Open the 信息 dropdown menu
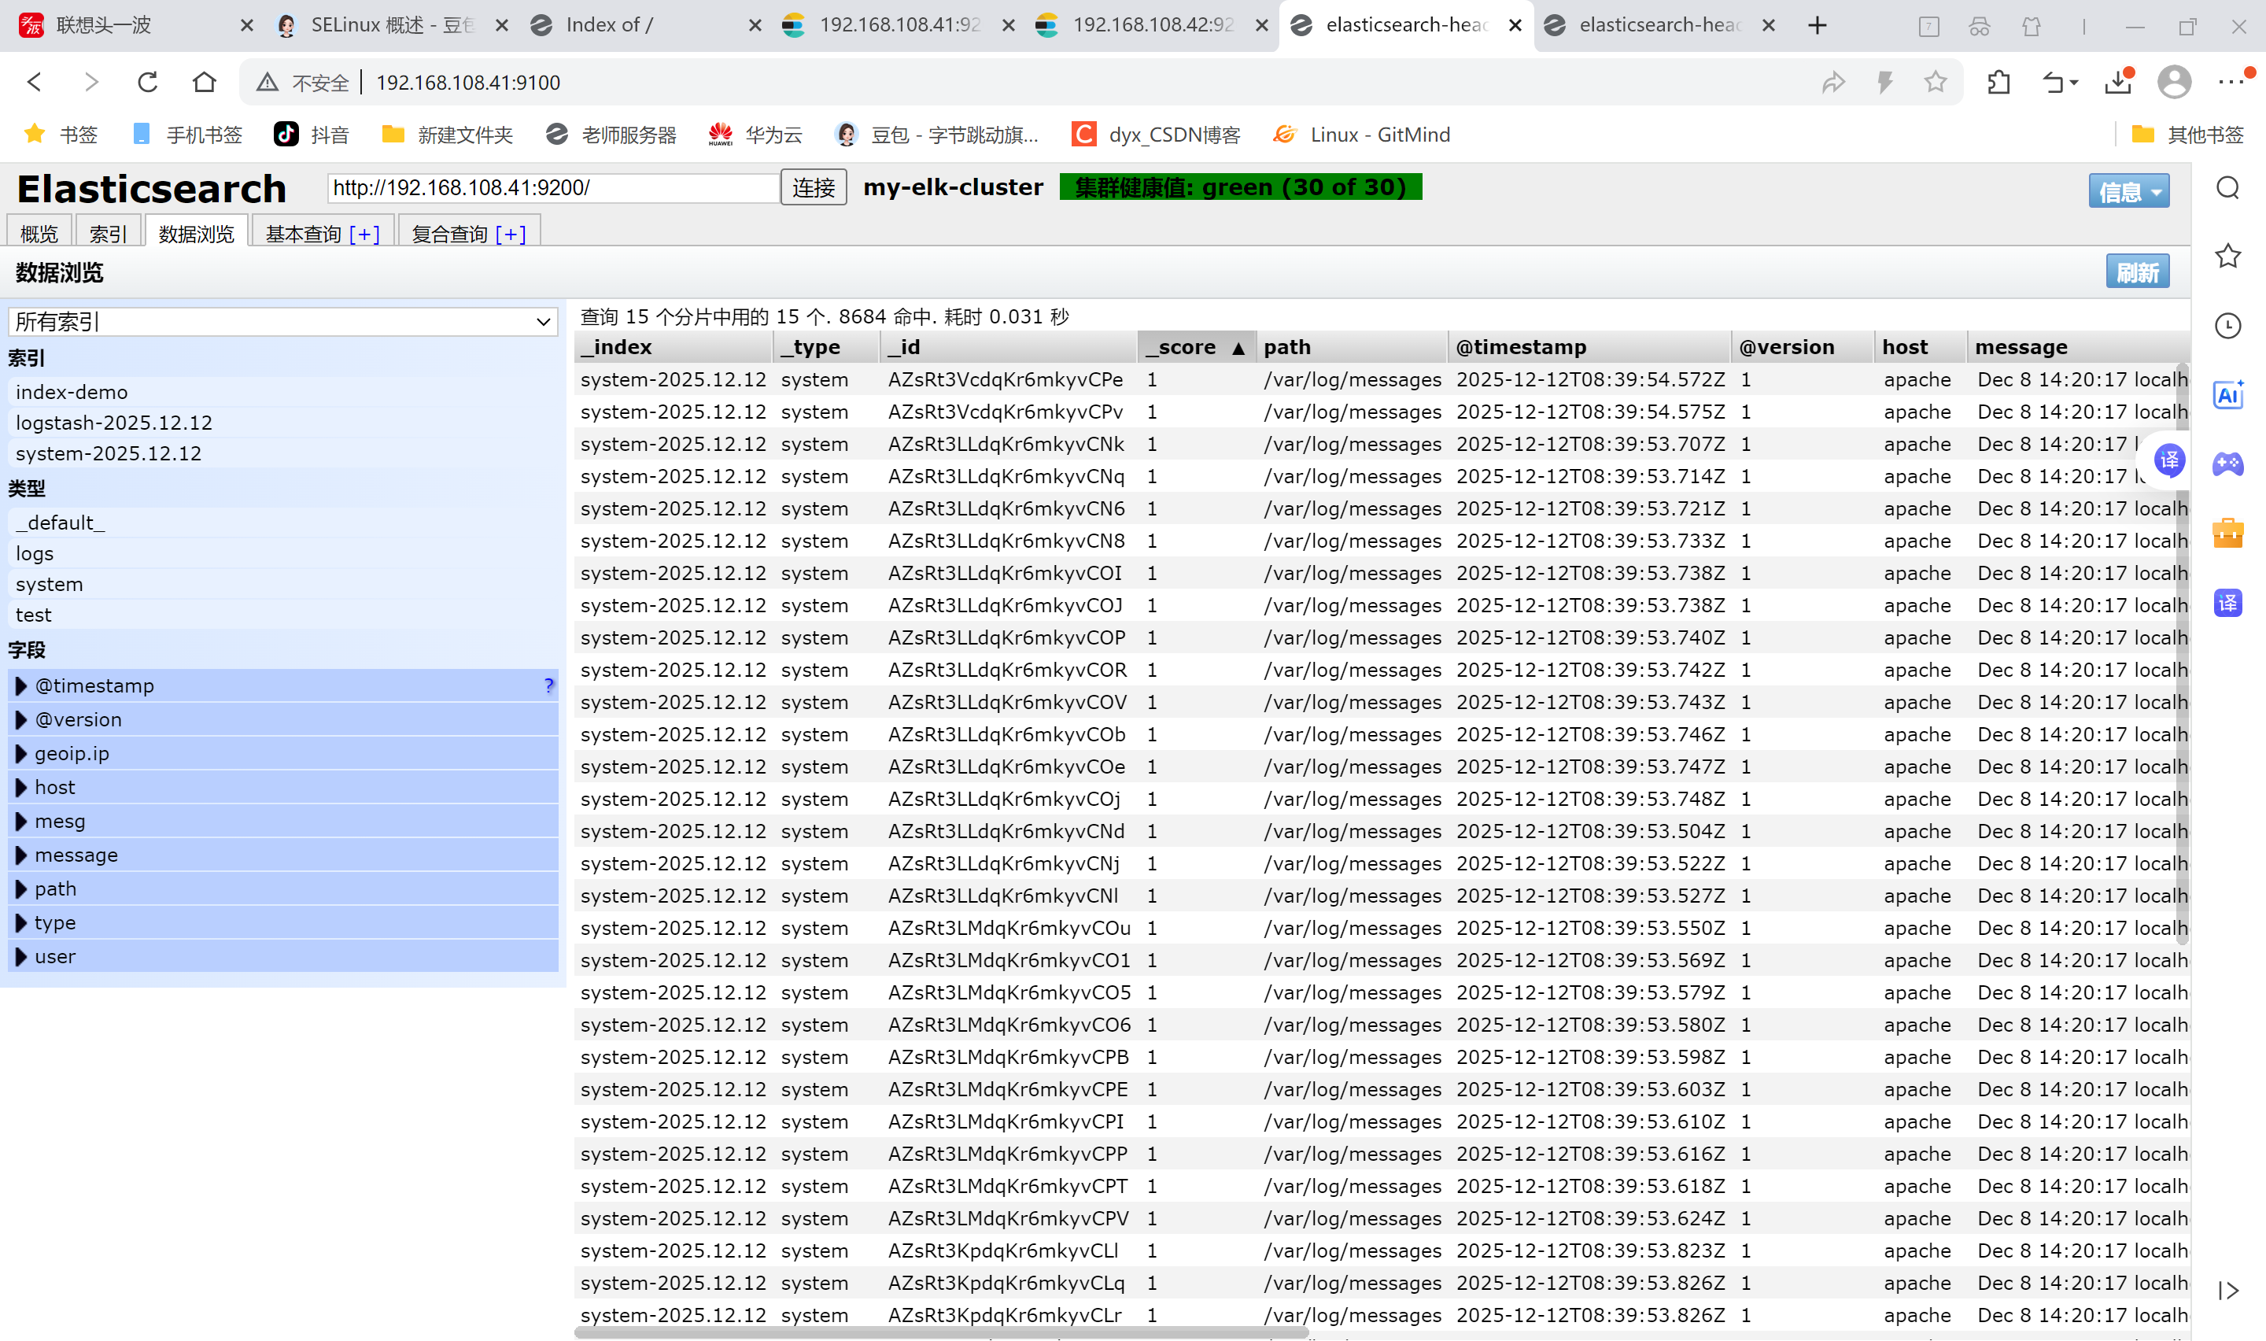 pyautogui.click(x=2128, y=190)
